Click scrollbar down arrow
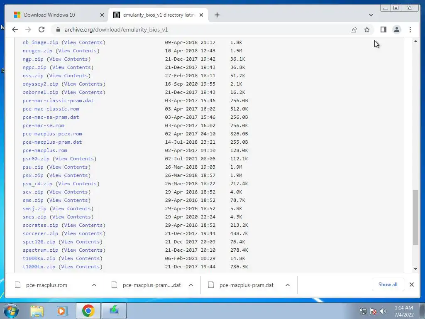The height and width of the screenshot is (319, 425). click(415, 269)
